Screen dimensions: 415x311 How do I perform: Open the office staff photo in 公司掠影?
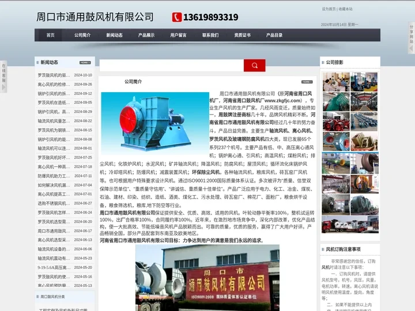(336, 82)
